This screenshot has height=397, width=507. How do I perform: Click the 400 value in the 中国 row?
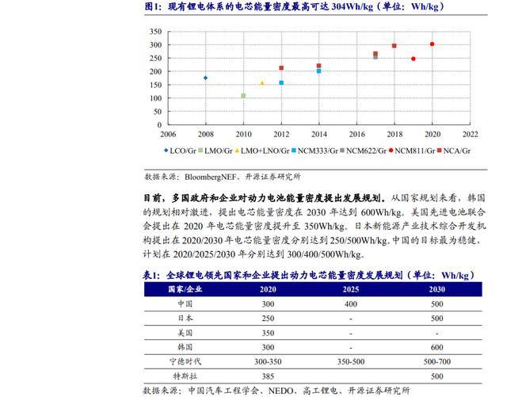(351, 304)
